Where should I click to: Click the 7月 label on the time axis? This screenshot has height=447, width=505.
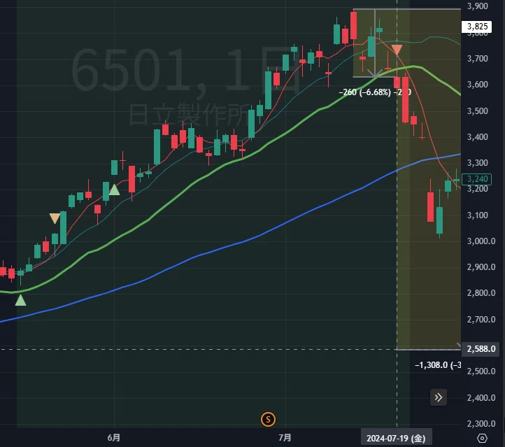tap(285, 438)
